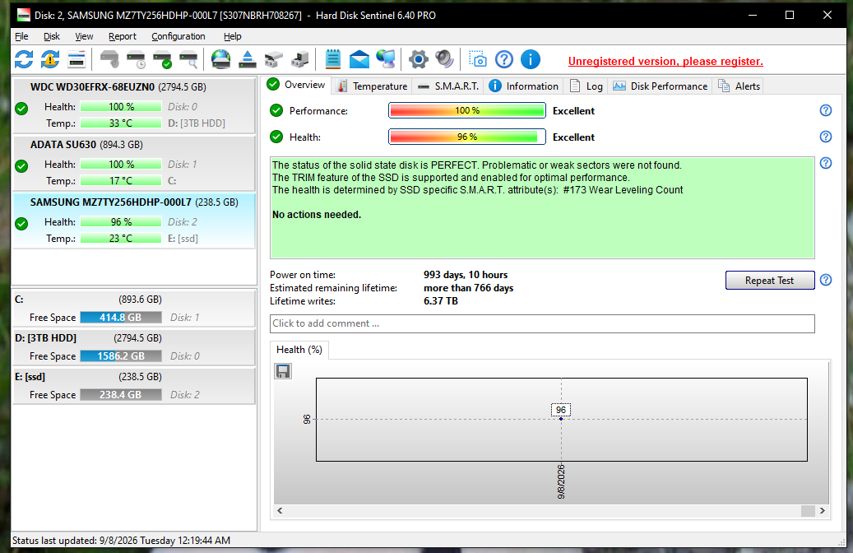Click the eject arrow disk icon
The image size is (853, 553).
pyautogui.click(x=247, y=59)
